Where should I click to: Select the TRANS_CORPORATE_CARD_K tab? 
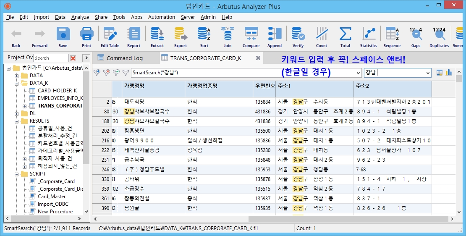tap(206, 58)
